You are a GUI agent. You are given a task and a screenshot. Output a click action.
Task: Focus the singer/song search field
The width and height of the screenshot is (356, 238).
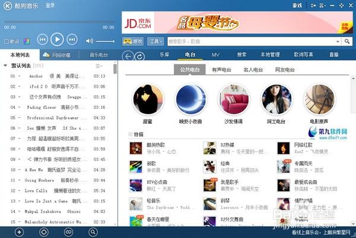pyautogui.click(x=251, y=41)
